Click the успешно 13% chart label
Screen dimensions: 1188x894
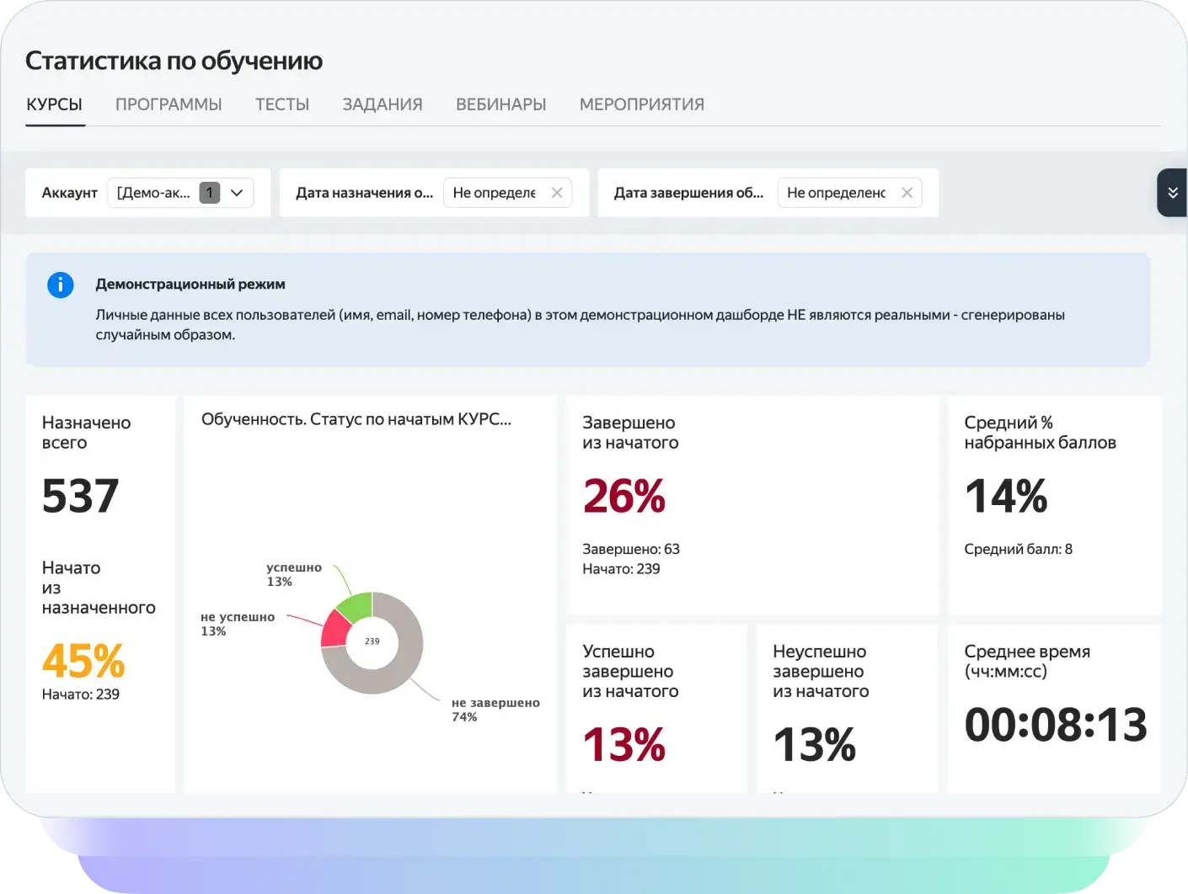point(294,574)
